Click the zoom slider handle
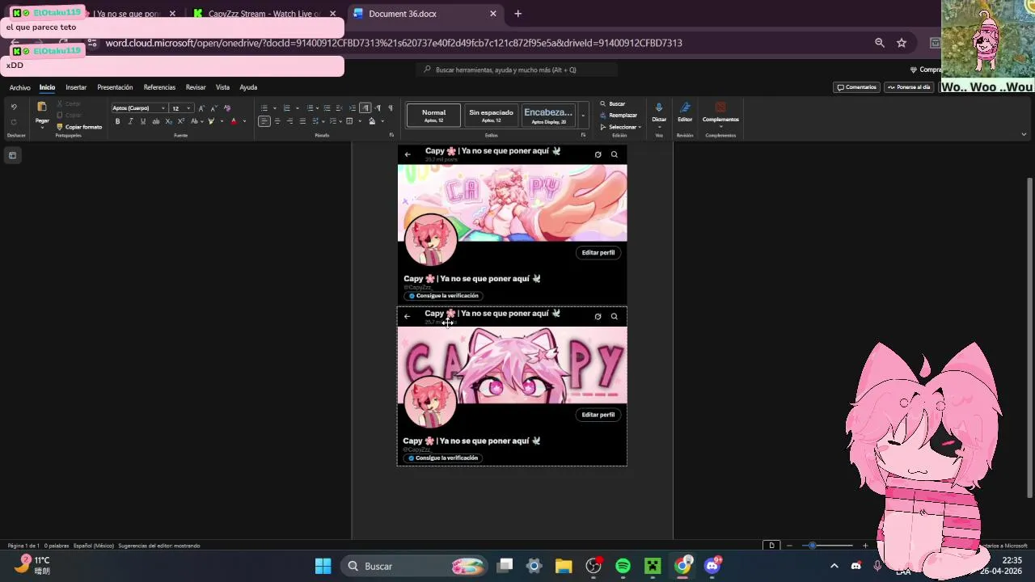 click(812, 546)
